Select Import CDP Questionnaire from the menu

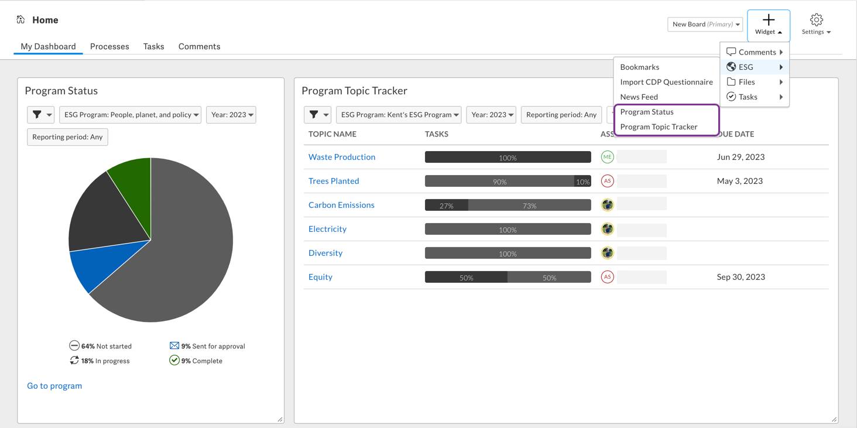(x=667, y=82)
